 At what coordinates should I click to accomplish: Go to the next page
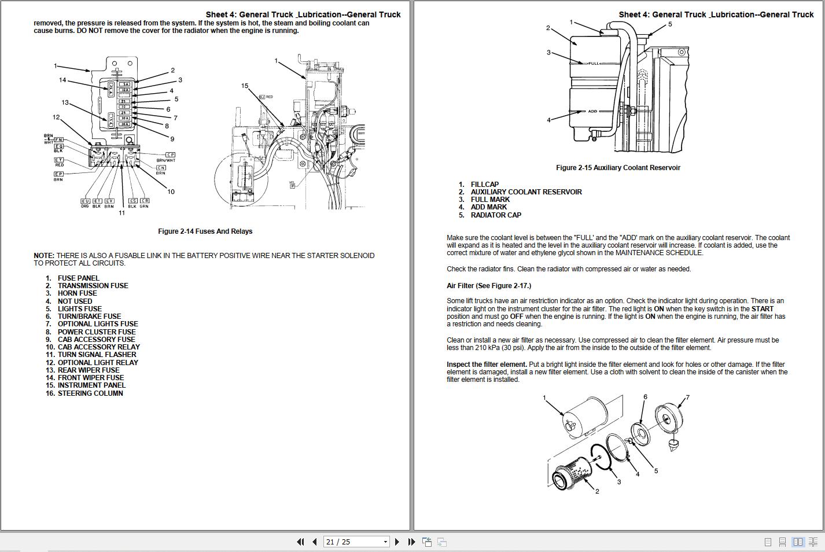coord(397,542)
